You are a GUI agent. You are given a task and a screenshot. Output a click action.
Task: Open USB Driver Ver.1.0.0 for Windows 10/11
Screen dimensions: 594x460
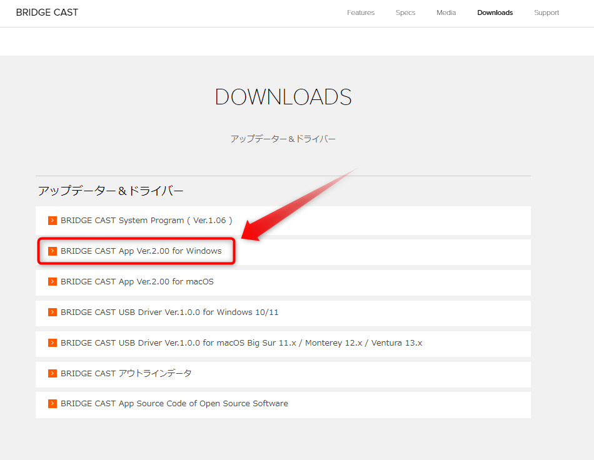click(x=169, y=312)
